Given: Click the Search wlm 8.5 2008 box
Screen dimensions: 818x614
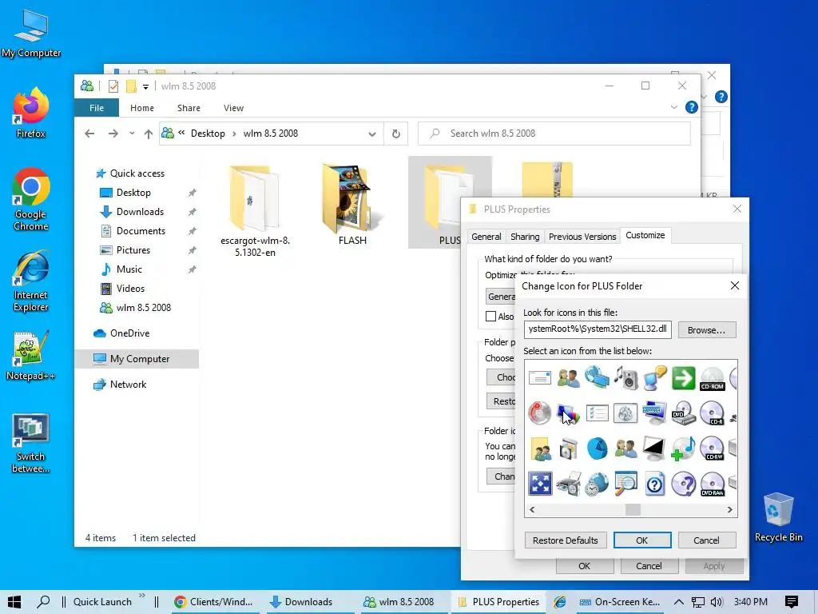Looking at the screenshot, I should [554, 134].
